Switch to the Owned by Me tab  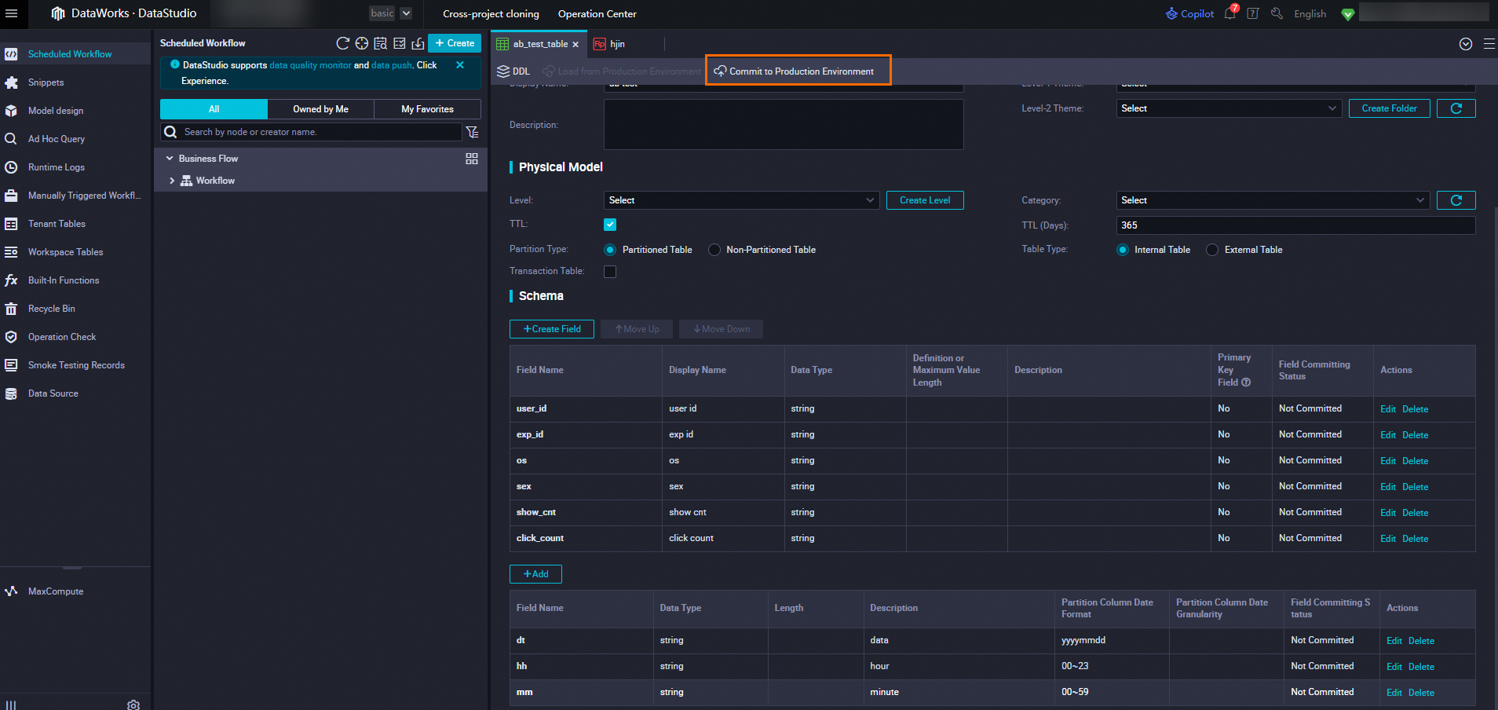(x=320, y=109)
